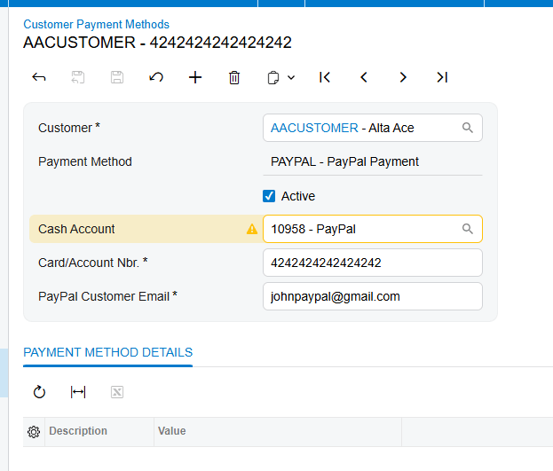The image size is (553, 471).
Task: Click the clipboard copy-paste icon
Action: [273, 77]
